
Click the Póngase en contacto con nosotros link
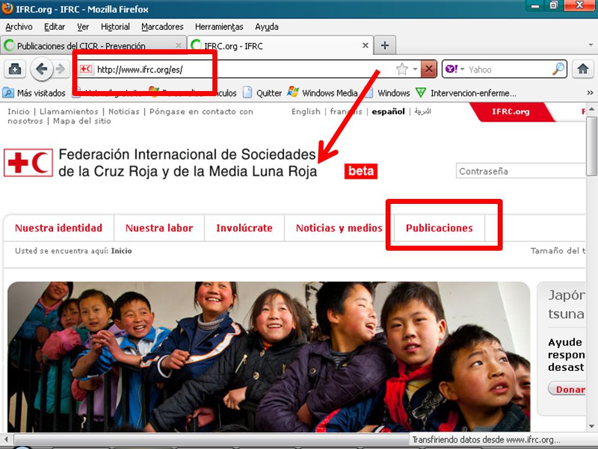[x=130, y=116]
